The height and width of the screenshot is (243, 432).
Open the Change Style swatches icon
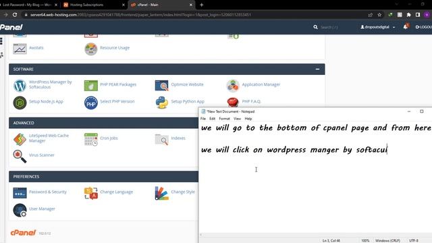click(x=162, y=193)
